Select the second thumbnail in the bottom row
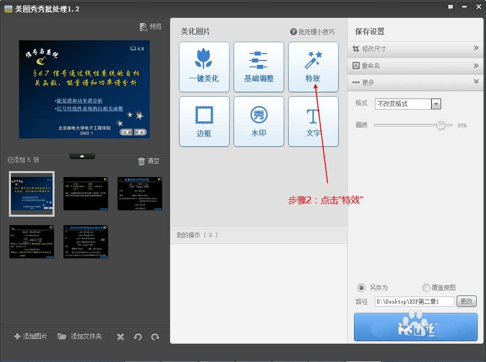Viewport: 486px width, 362px height. (x=86, y=242)
